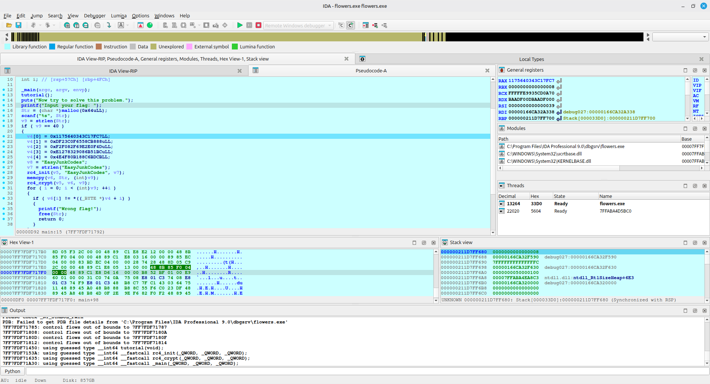Click the Python console language button
The height and width of the screenshot is (384, 710).
click(13, 371)
